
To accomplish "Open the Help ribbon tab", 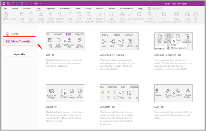I will coord(140,8).
